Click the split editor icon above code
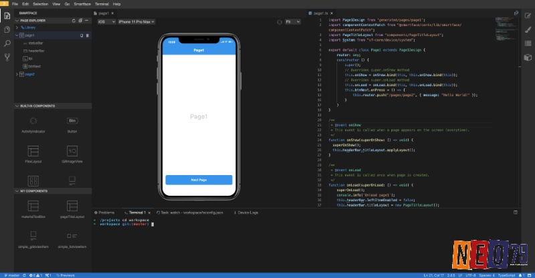This screenshot has width=535, height=278. pos(516,13)
